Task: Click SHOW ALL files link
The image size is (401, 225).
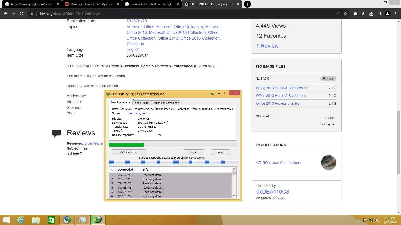Action: [x=264, y=116]
